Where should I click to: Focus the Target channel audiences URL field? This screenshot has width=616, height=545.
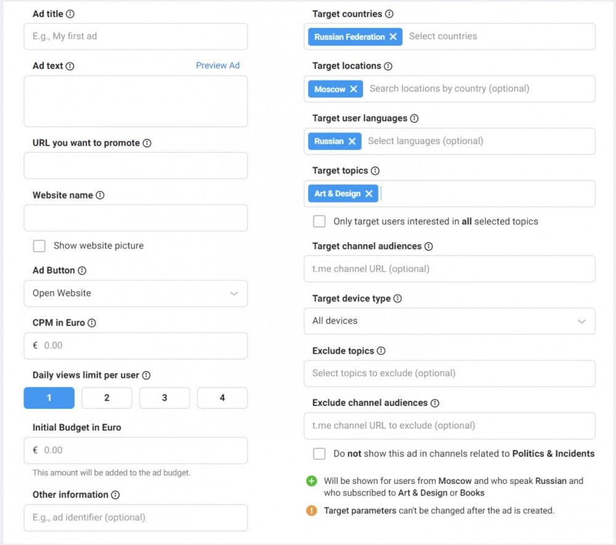click(x=450, y=269)
